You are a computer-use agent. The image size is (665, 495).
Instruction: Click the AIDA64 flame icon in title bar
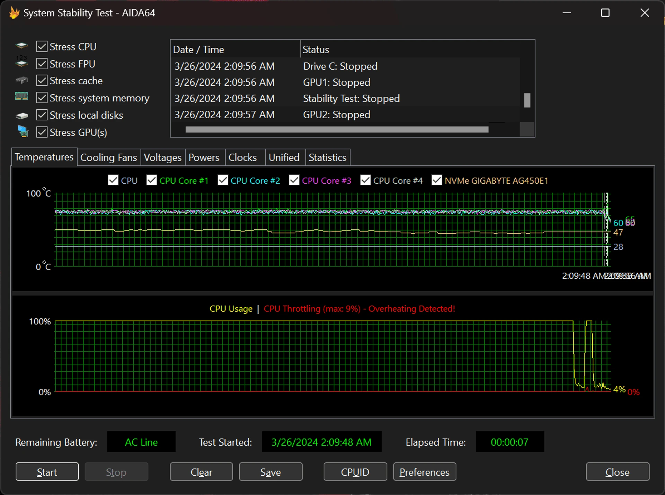pyautogui.click(x=14, y=13)
